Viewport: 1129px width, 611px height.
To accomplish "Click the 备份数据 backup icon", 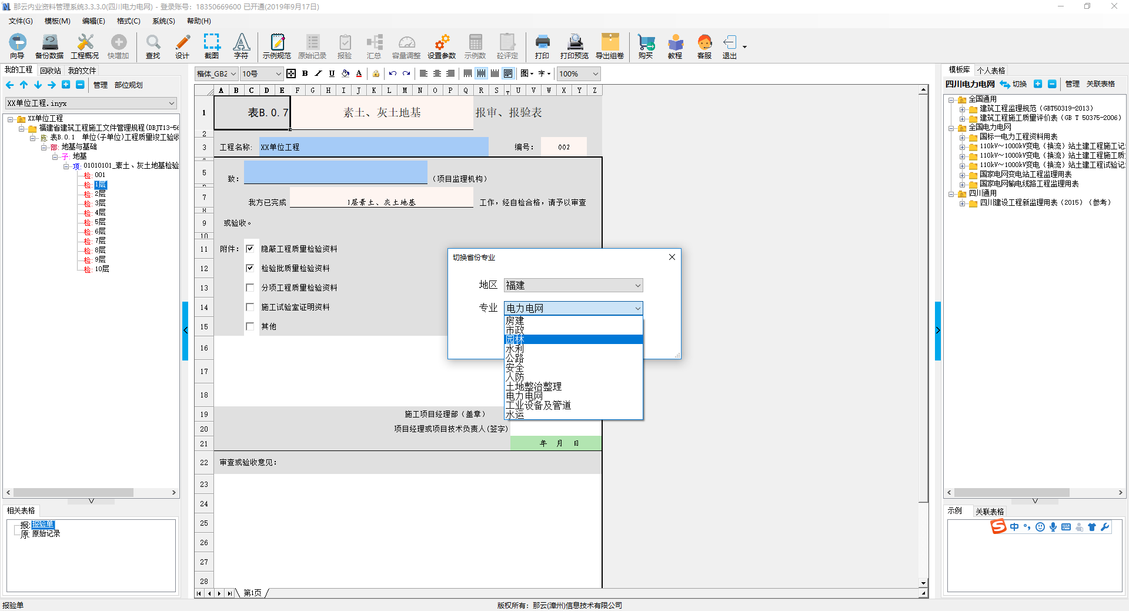I will click(49, 46).
